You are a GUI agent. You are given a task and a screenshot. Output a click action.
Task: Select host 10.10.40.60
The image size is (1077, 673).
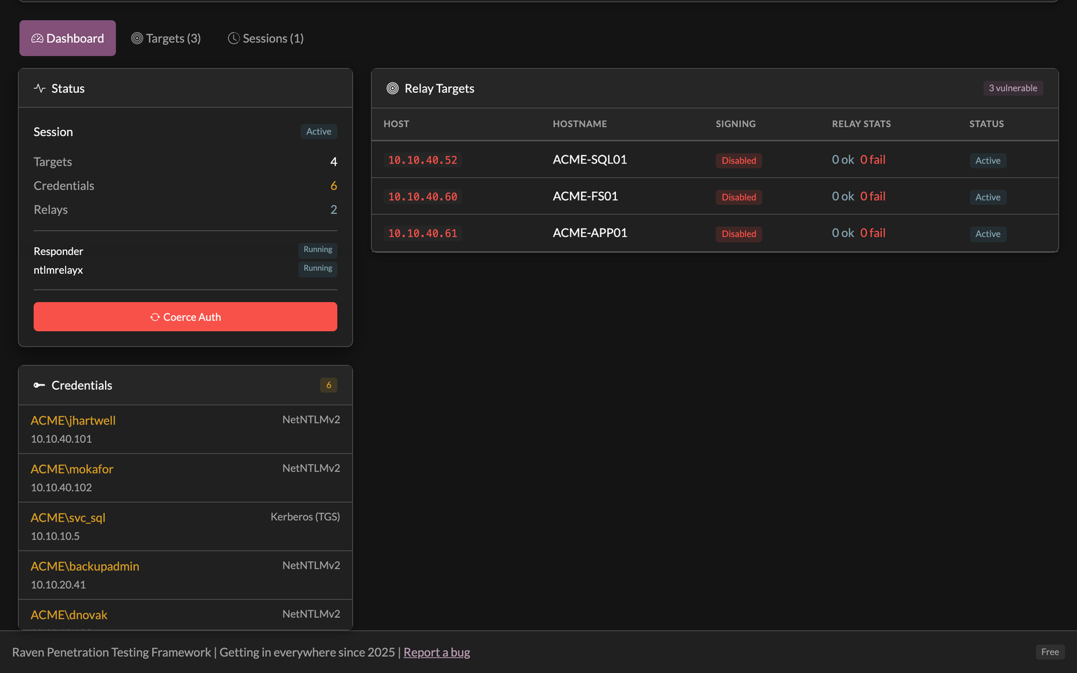tap(423, 197)
